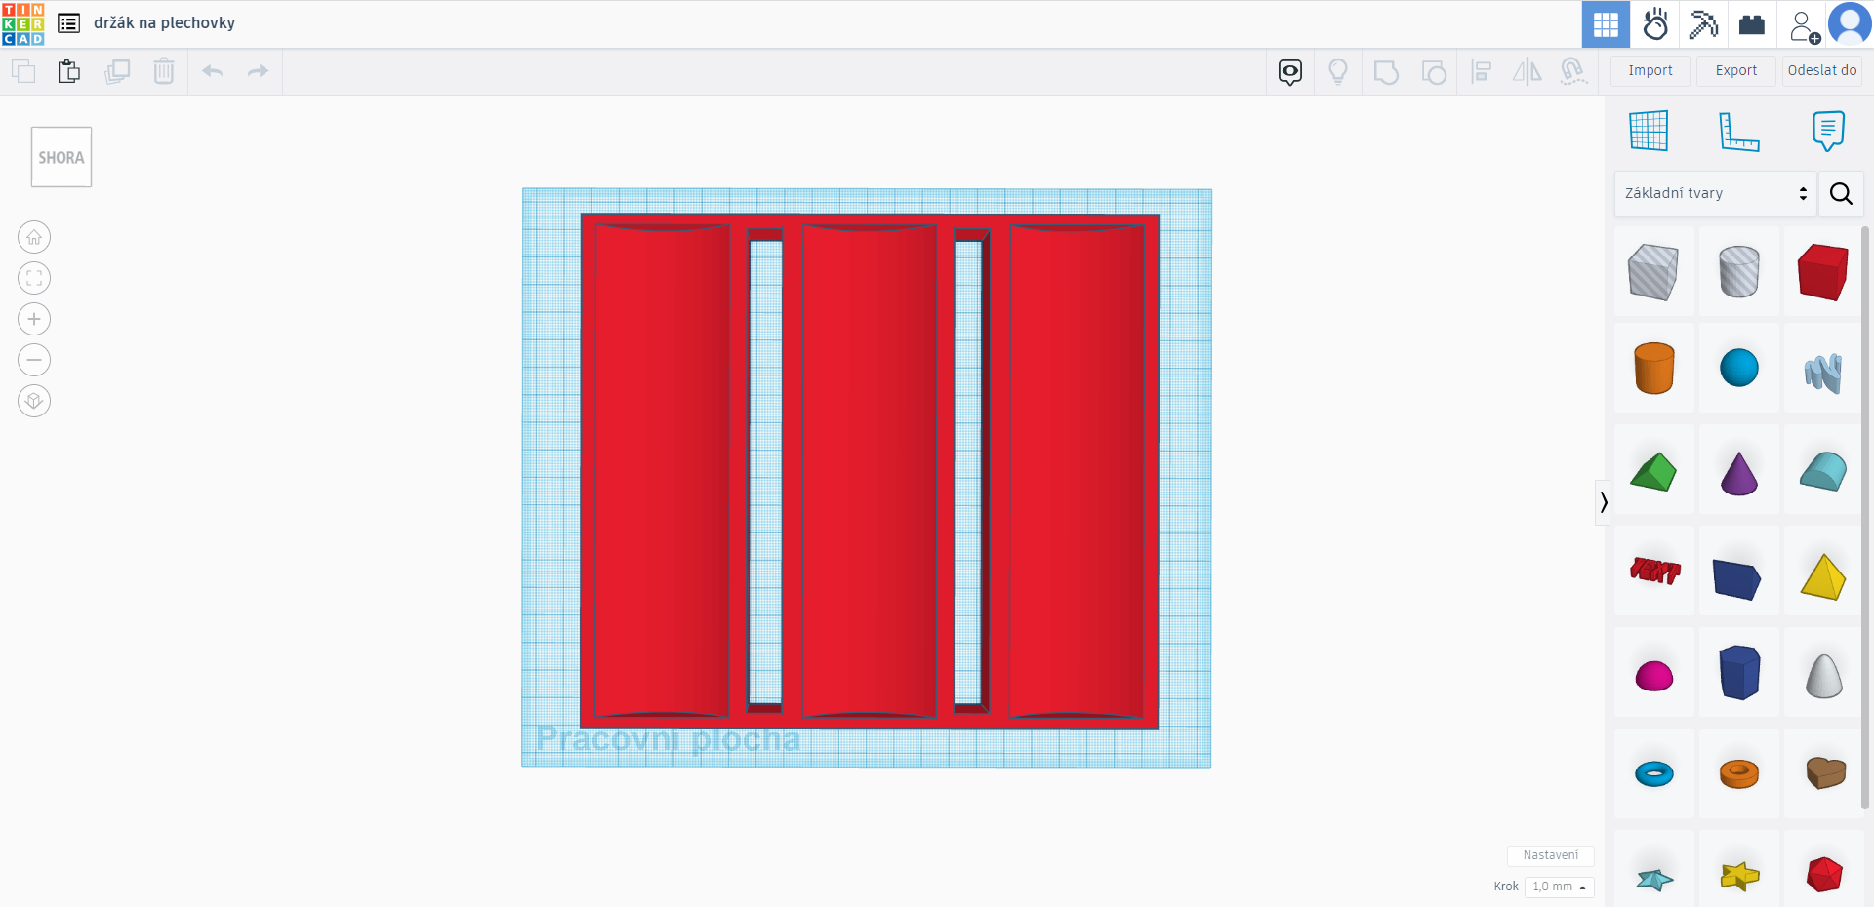Select the Notes tool
This screenshot has height=907, width=1874.
1828,131
